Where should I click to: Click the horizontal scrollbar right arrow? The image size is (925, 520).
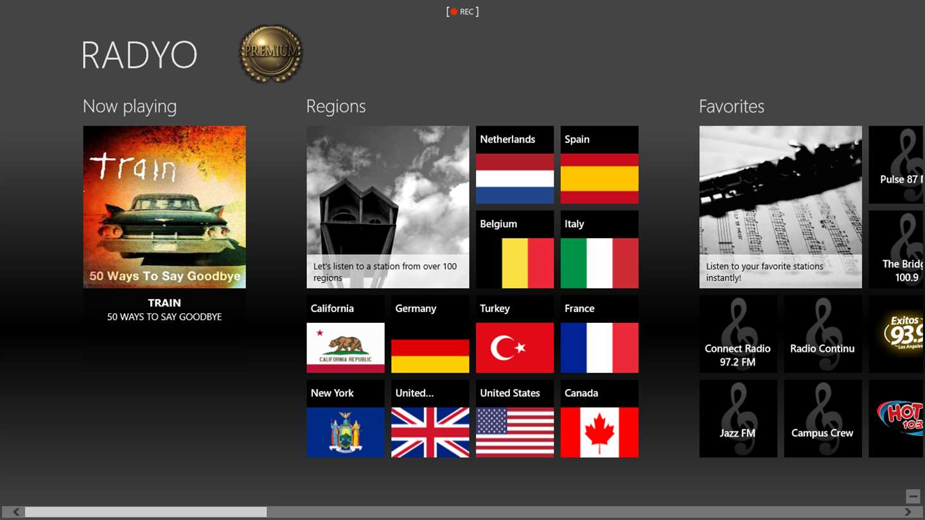click(x=908, y=512)
